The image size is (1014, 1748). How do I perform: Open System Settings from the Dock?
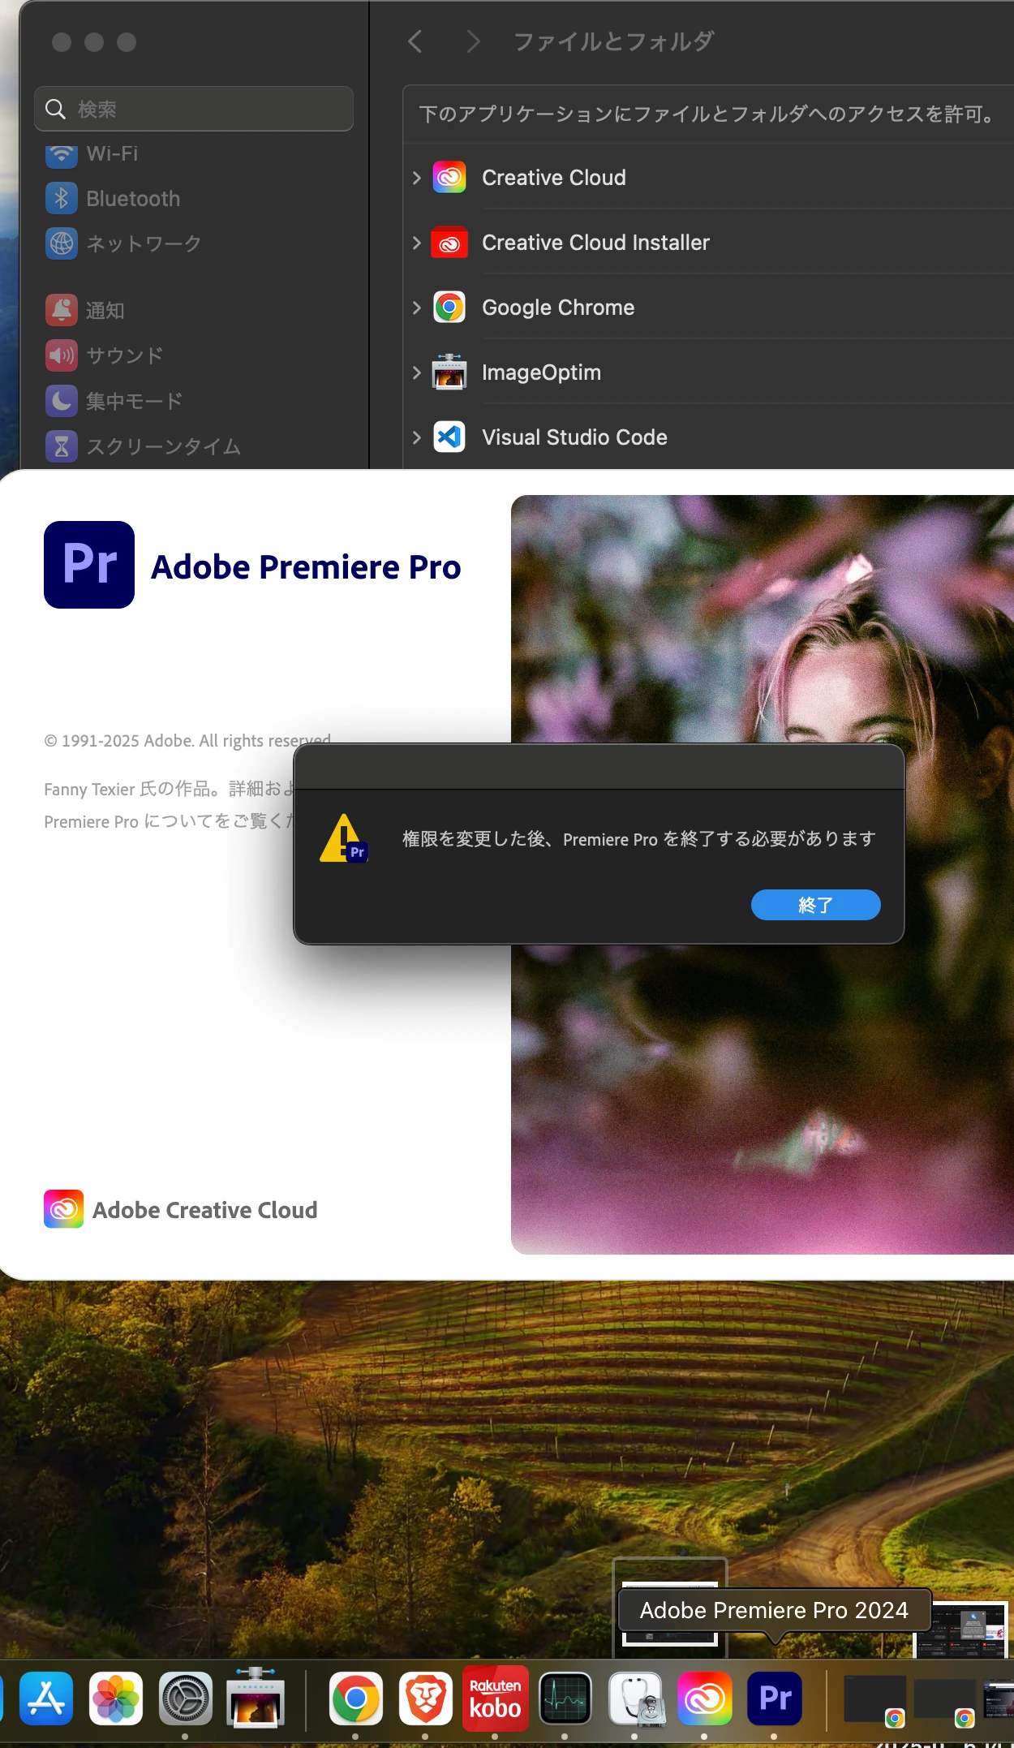[x=186, y=1698]
